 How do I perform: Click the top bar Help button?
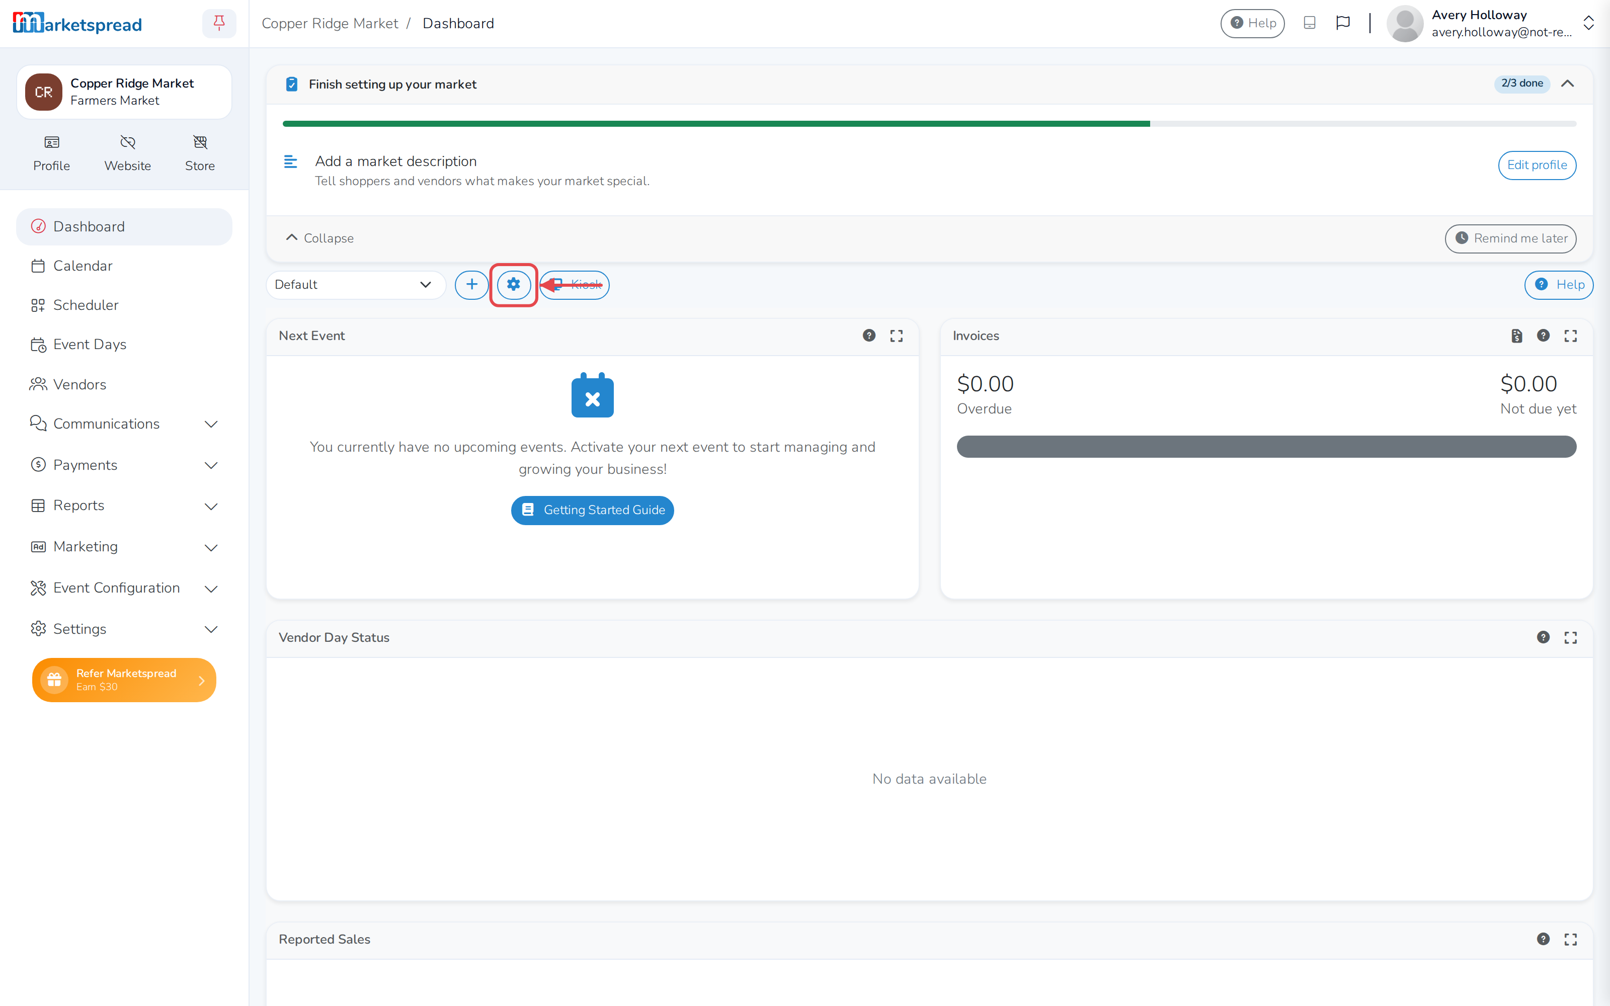(x=1252, y=23)
